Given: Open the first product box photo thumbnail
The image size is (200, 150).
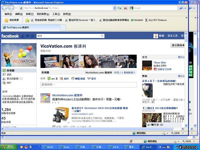Looking at the screenshot, I should click(x=50, y=61).
